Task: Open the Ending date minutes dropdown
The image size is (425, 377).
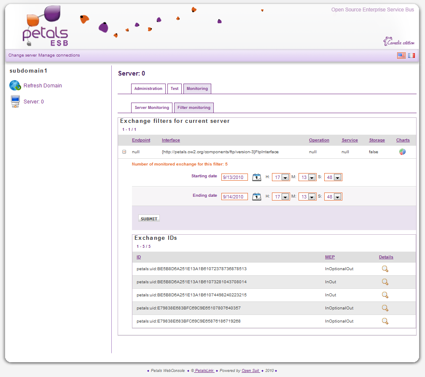Action: pyautogui.click(x=312, y=197)
